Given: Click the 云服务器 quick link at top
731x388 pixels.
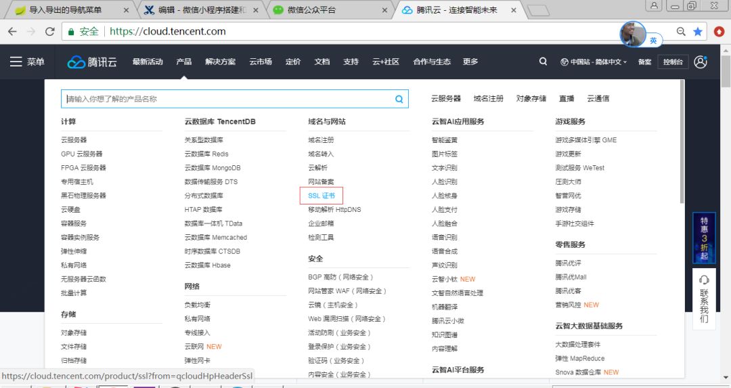Looking at the screenshot, I should 445,98.
